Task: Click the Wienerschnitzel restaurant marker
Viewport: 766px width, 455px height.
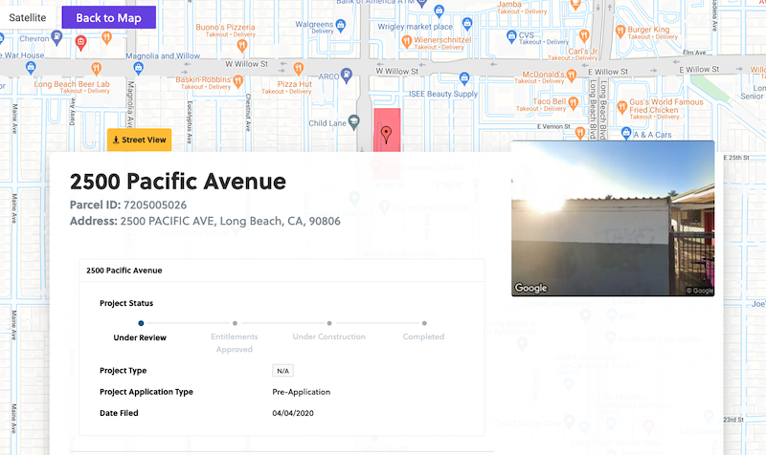Action: (406, 41)
